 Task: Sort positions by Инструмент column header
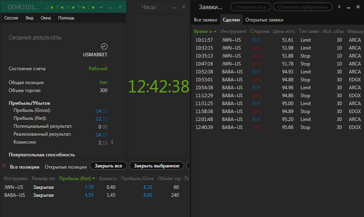15,179
